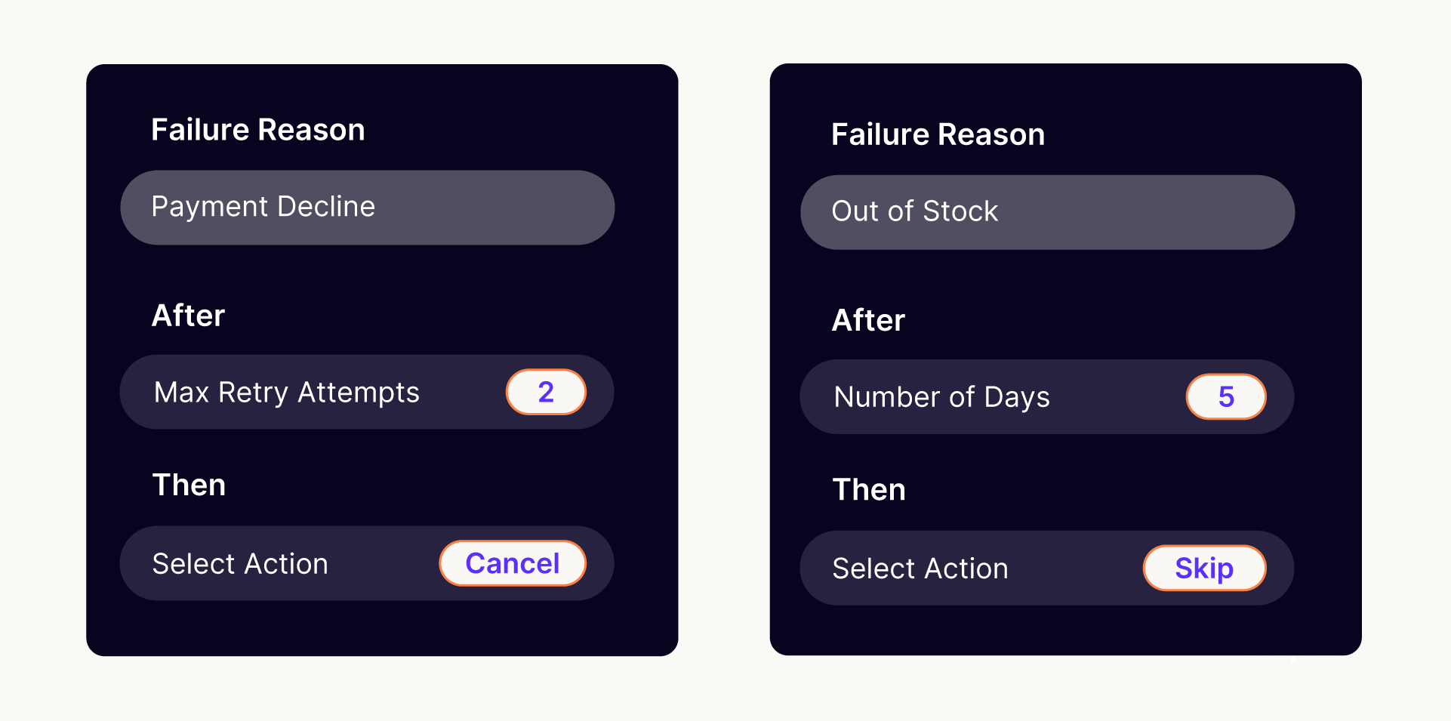
Task: Open the Payment Decline failure reason field
Action: pos(367,208)
